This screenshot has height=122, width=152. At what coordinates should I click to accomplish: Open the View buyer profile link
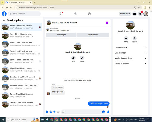85,80
